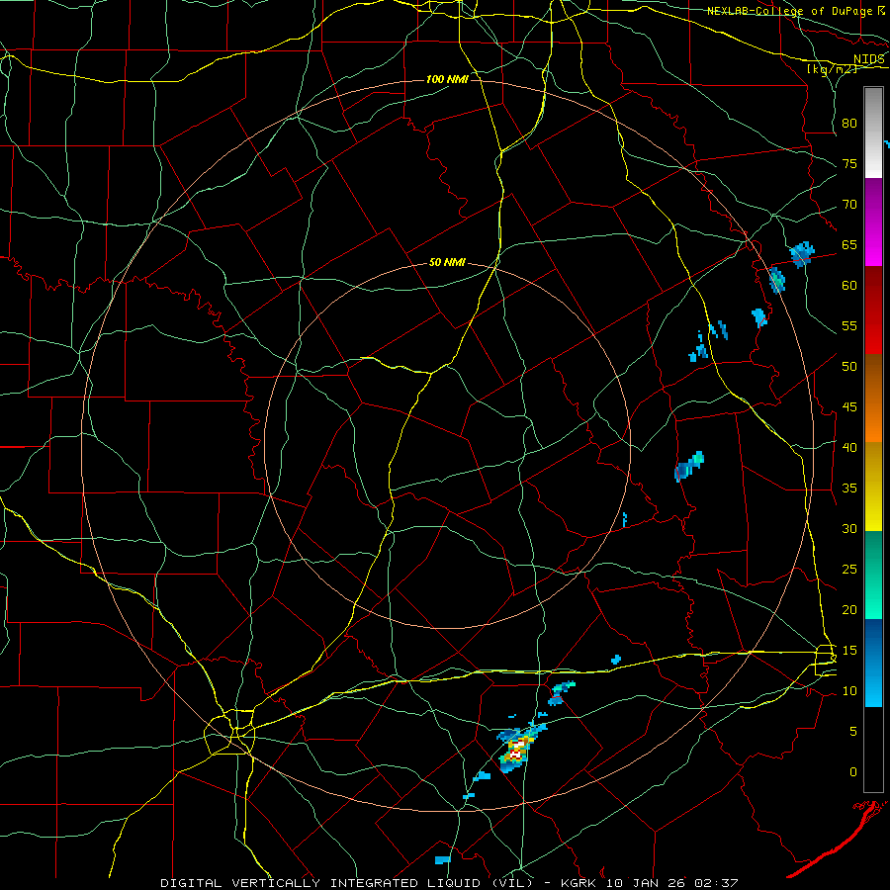Pick the brown-orange segment of the VIL scale
This screenshot has width=890, height=890.
873,399
